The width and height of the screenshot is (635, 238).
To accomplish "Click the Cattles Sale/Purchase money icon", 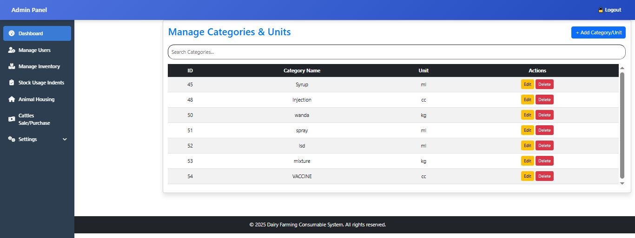I will point(12,119).
